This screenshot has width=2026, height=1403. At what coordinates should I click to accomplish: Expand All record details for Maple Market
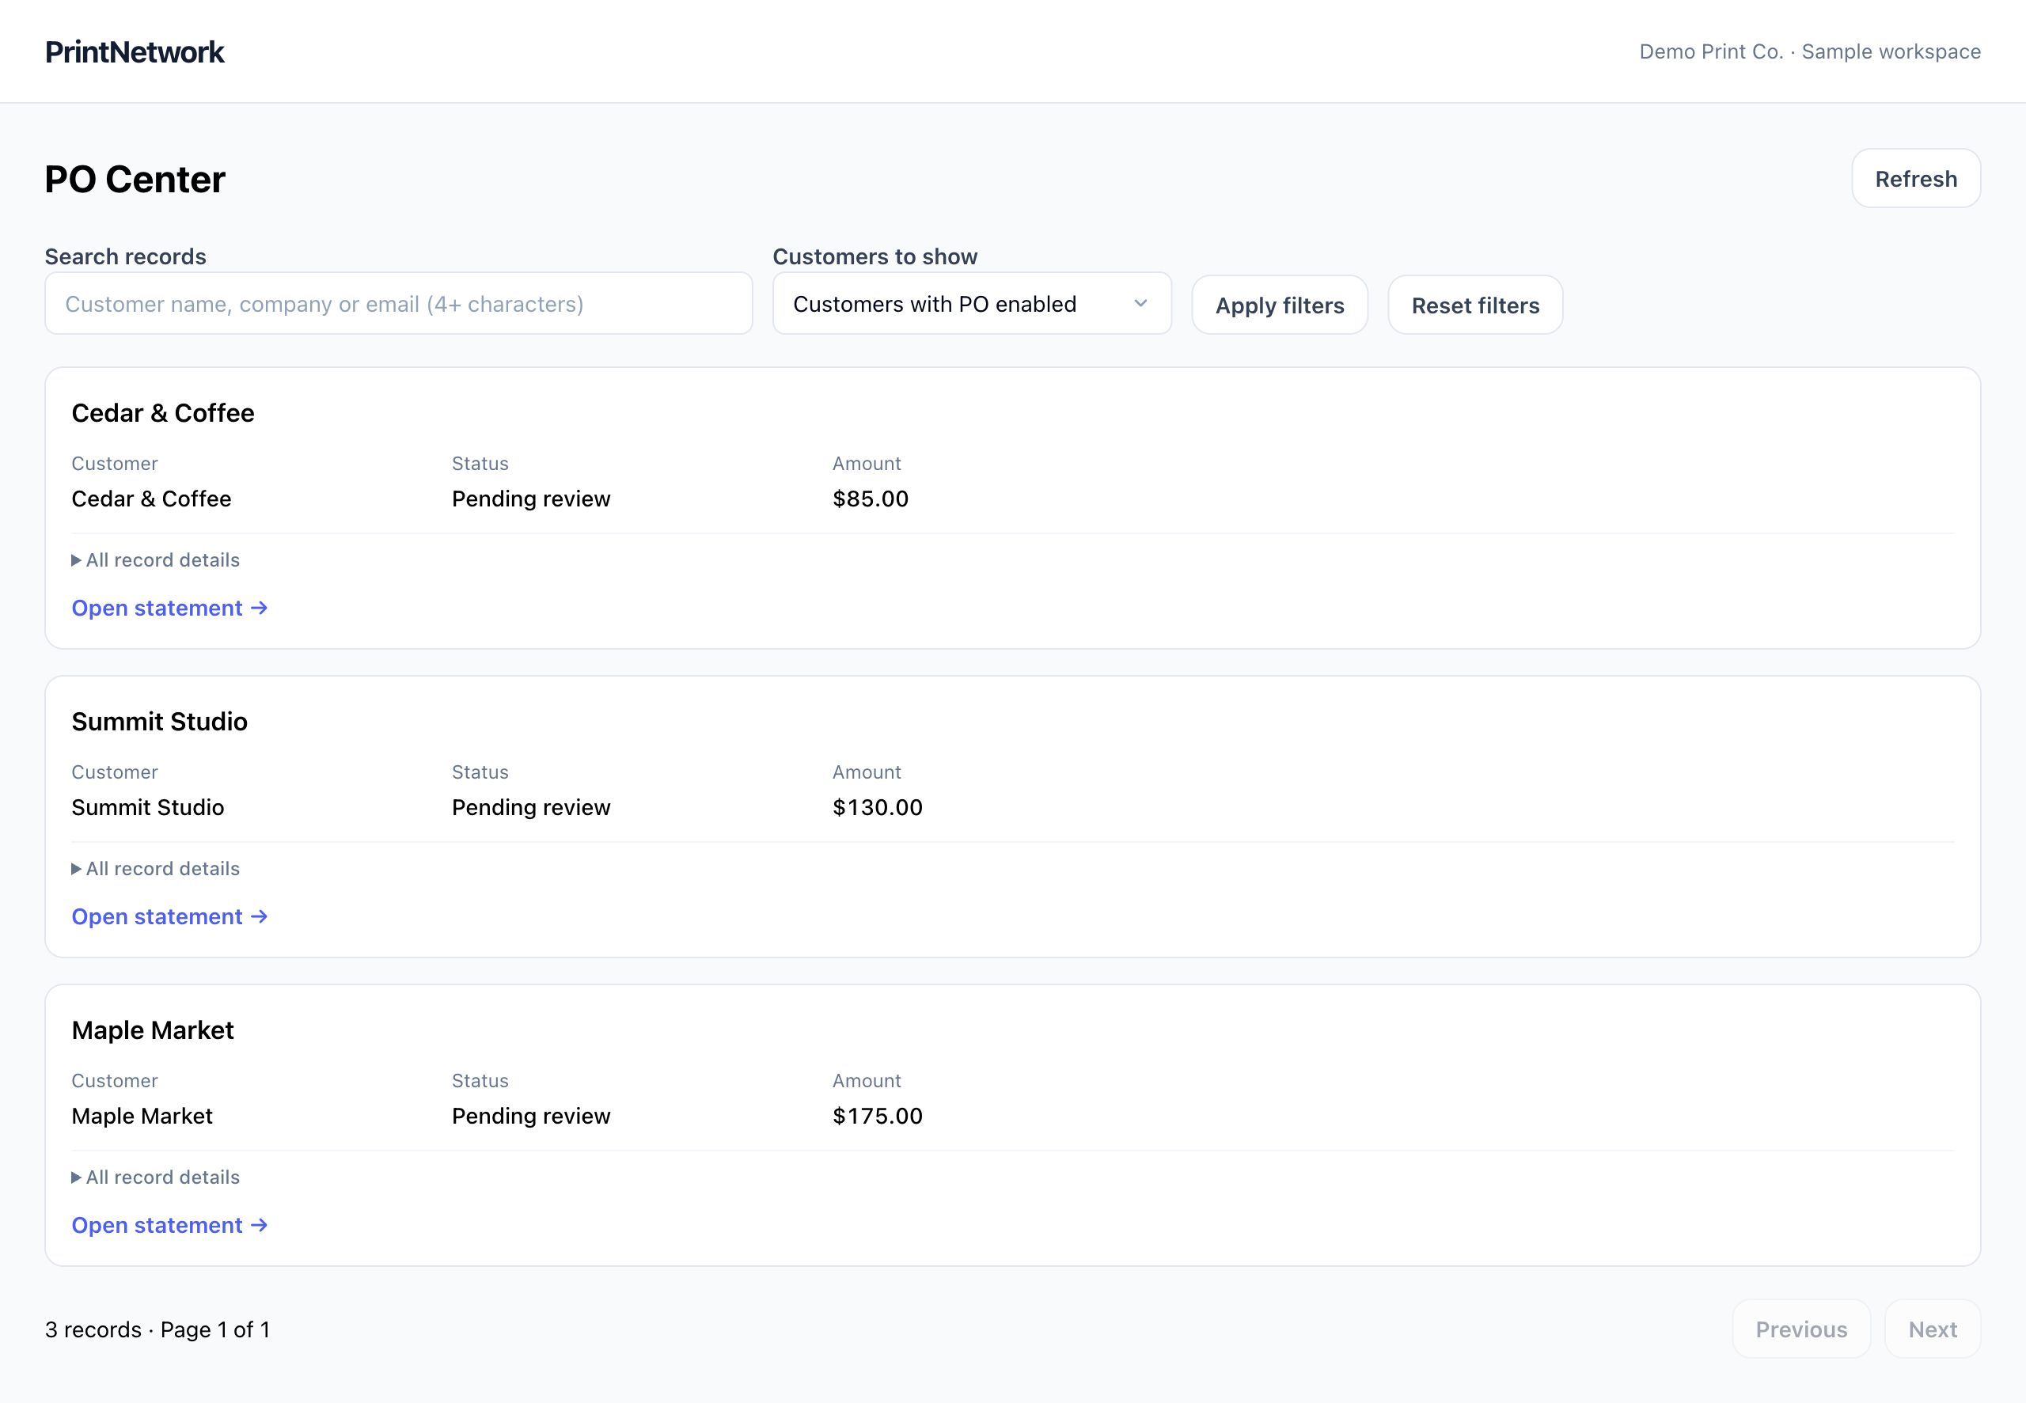(x=156, y=1177)
